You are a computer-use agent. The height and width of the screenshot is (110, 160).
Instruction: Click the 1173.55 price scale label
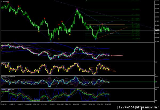click(157, 33)
